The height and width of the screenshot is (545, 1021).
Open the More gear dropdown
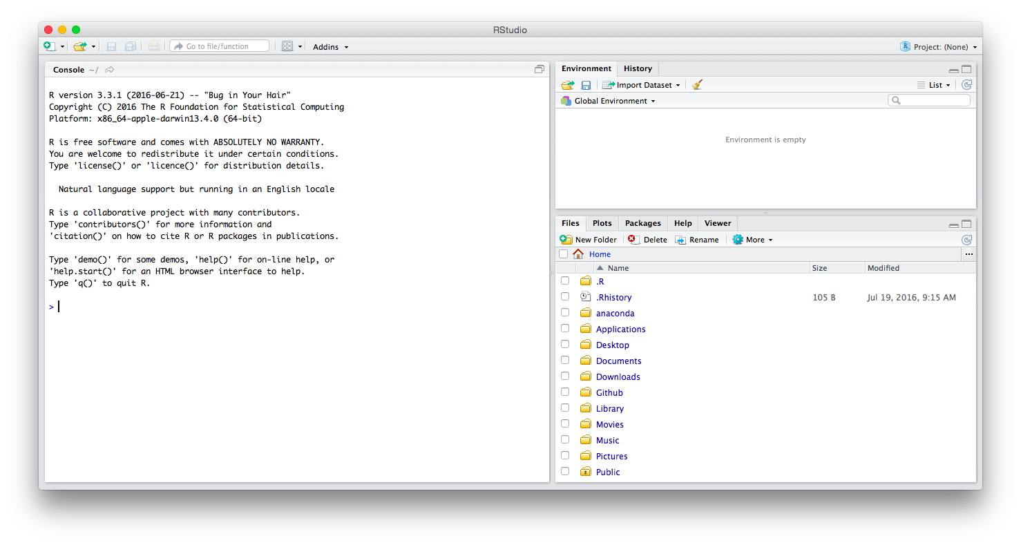click(752, 240)
